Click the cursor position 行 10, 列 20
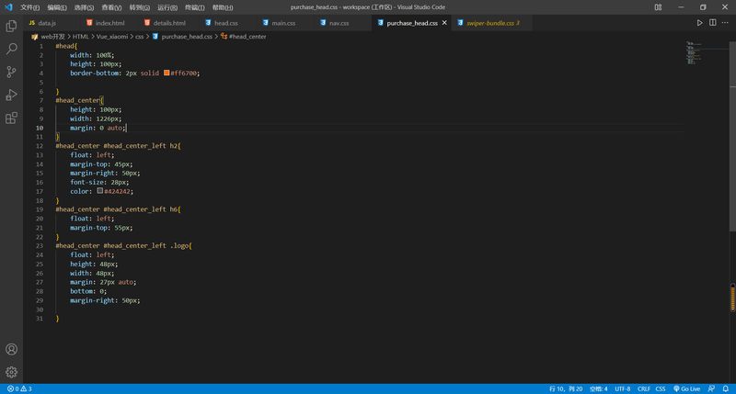 click(566, 388)
